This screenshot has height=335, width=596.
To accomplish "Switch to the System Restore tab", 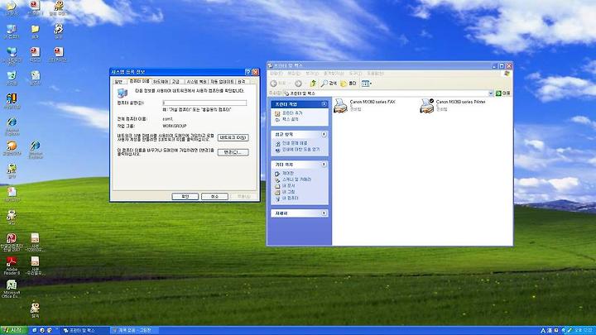I will 196,82.
